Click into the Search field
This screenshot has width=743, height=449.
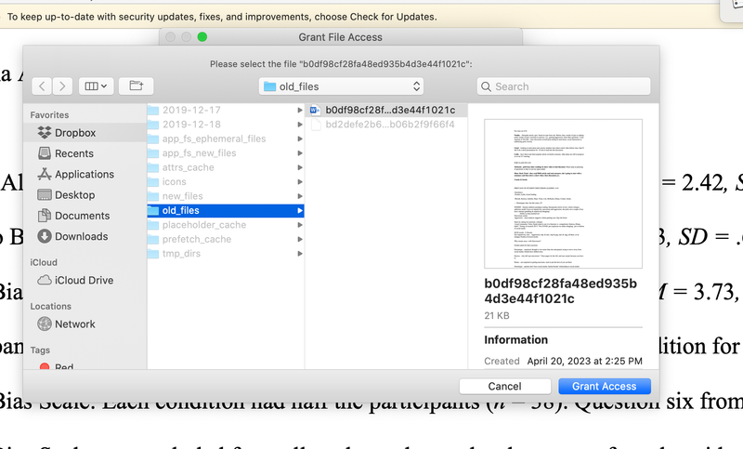pos(564,86)
